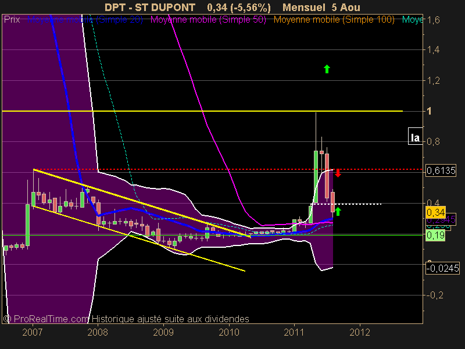Select the white dotted horizontal line segment
Viewport: 465px width, 349px height.
347,204
